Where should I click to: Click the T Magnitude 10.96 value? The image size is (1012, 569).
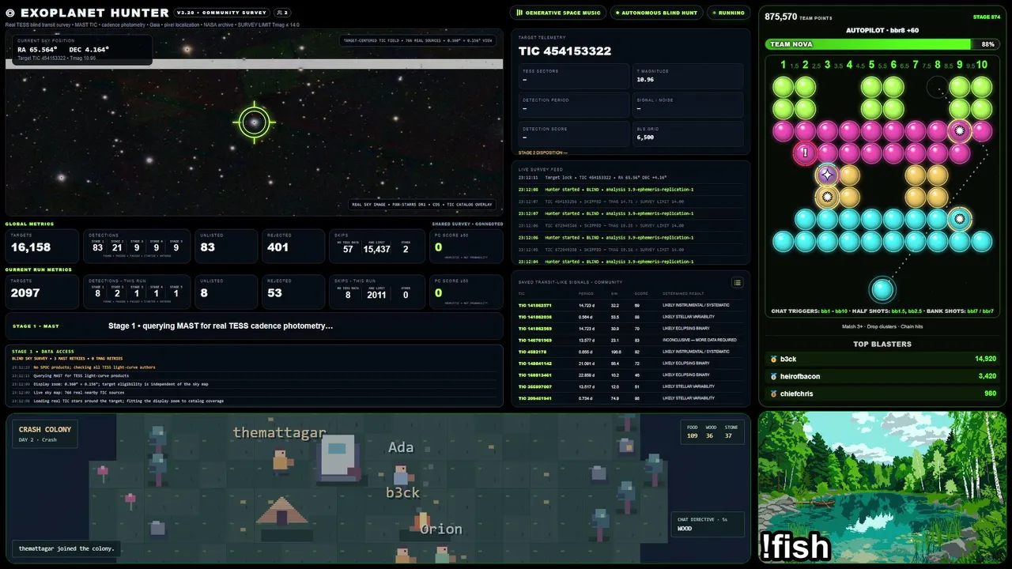point(645,79)
